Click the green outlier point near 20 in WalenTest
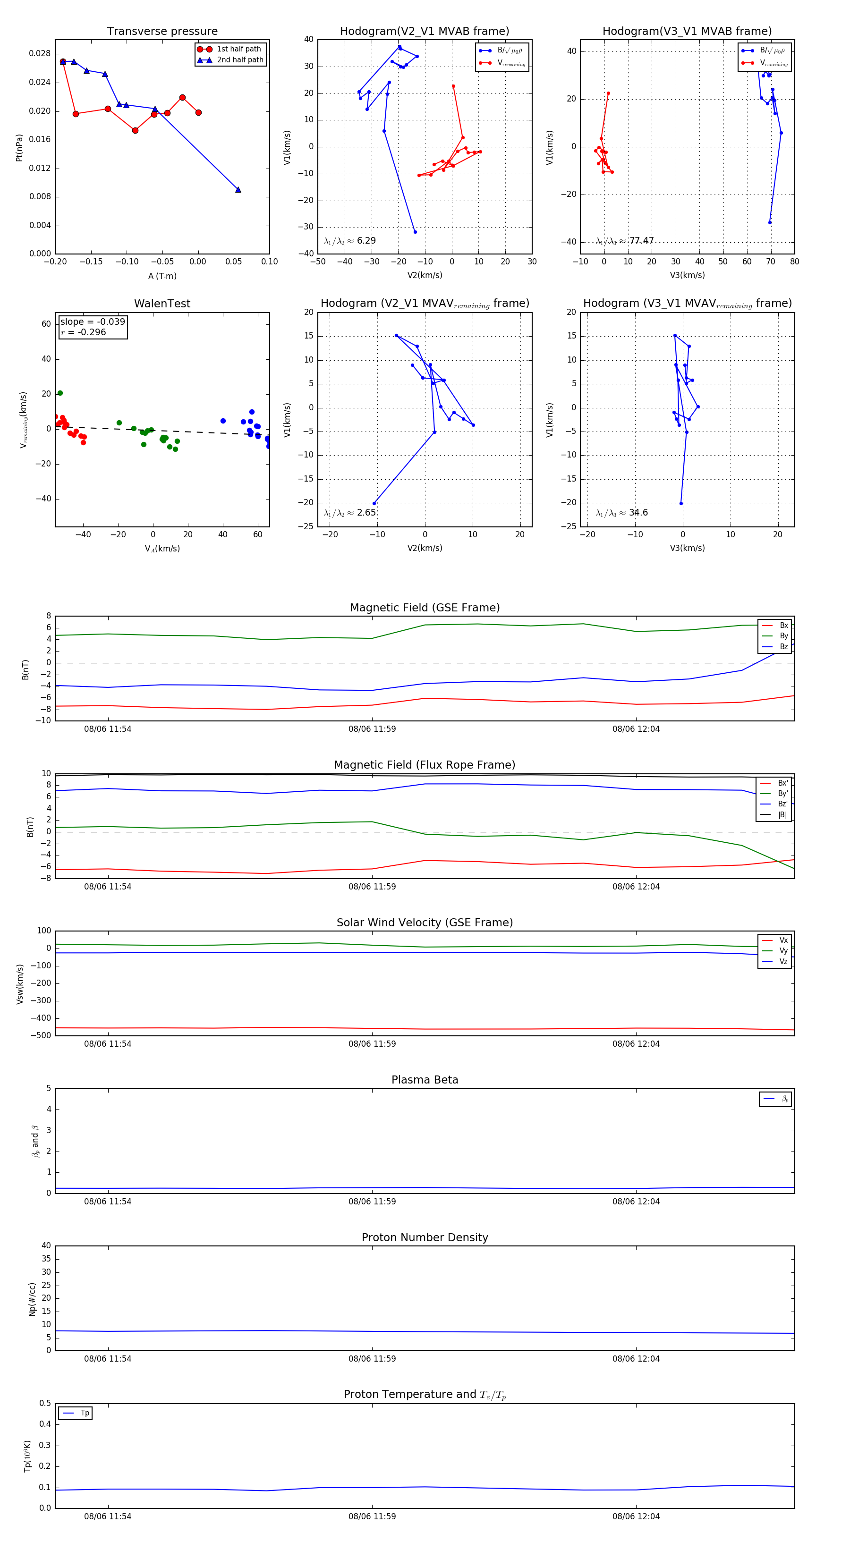 coord(60,393)
